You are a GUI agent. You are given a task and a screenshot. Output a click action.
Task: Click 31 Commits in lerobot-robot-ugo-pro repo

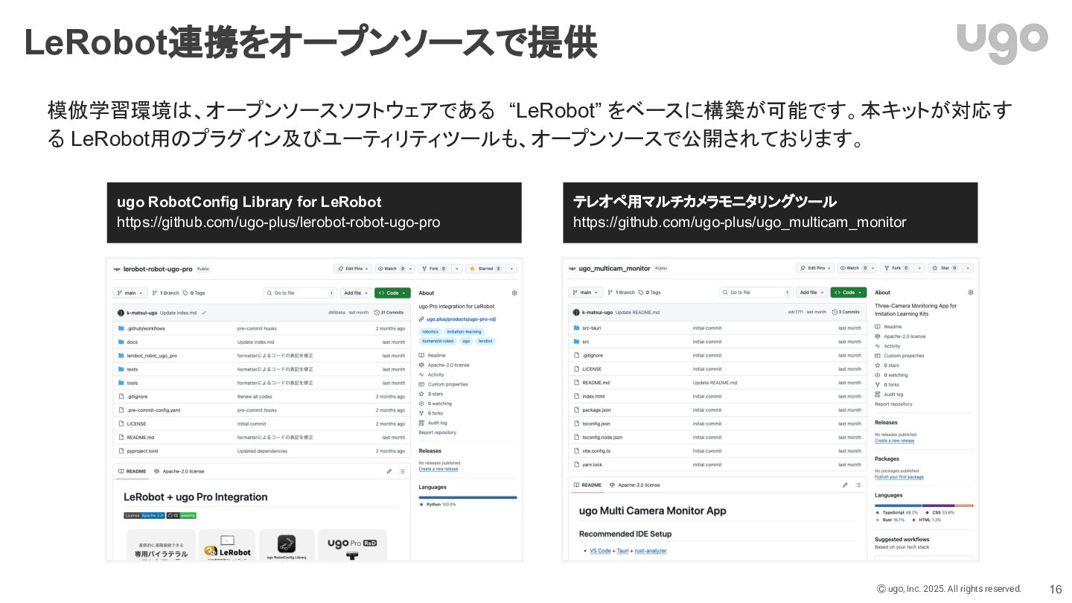pos(389,313)
